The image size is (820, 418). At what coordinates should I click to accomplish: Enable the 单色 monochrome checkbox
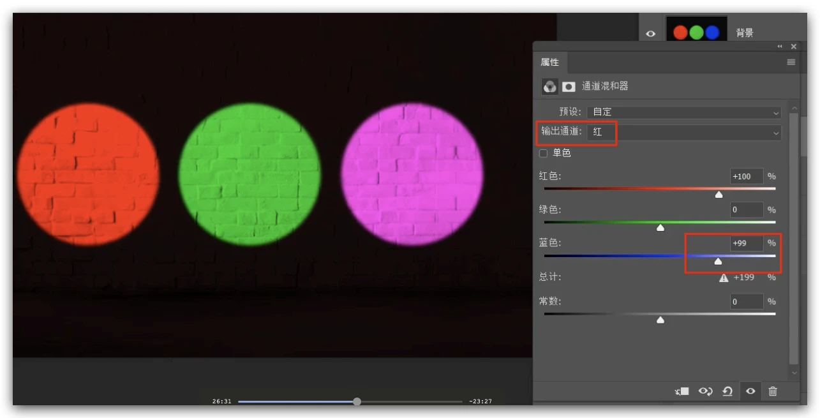[544, 153]
